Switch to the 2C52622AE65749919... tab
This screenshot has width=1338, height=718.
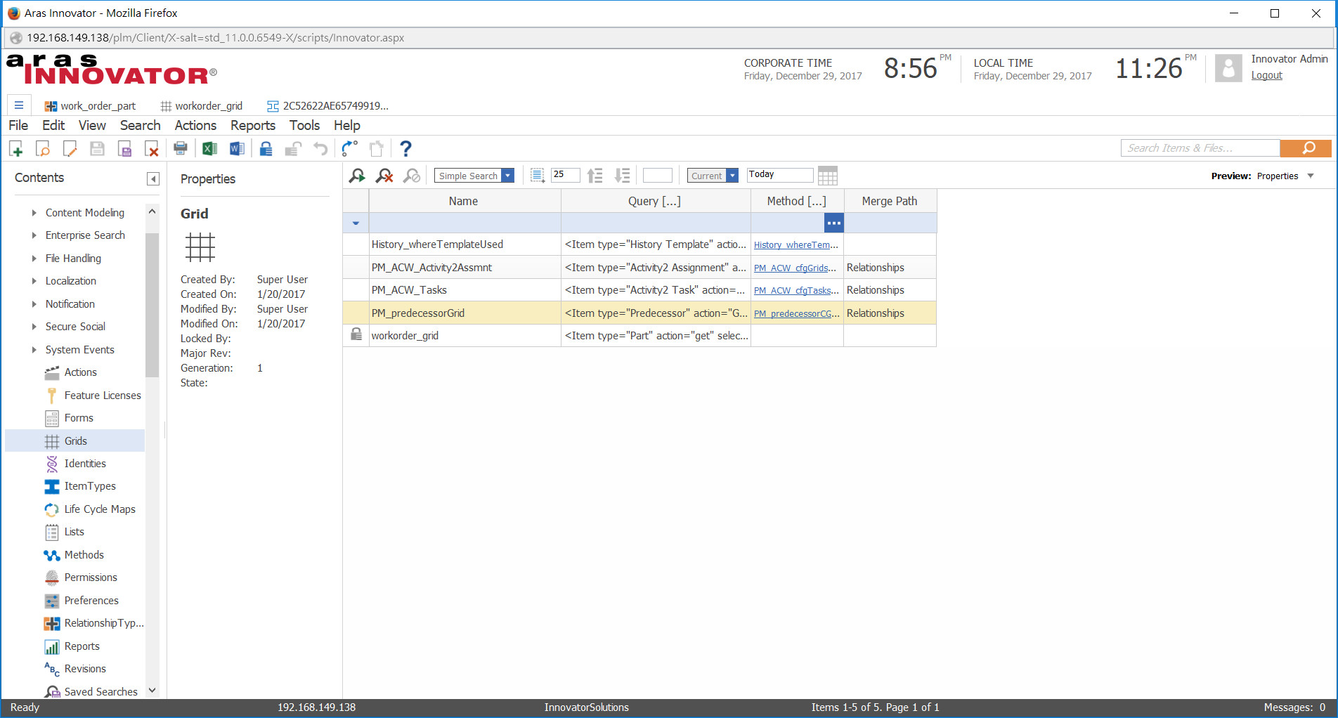(328, 106)
